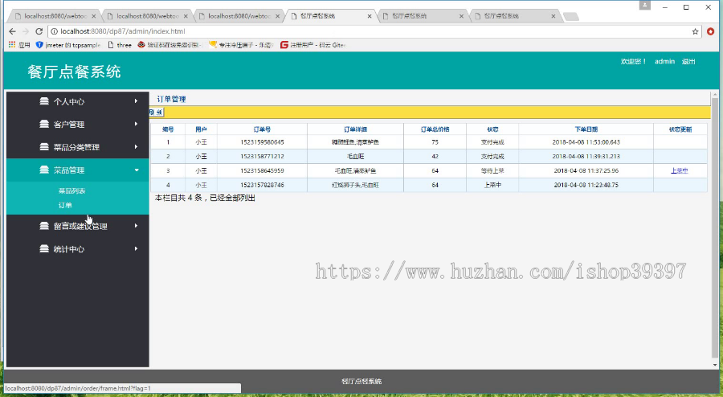Reload the page with the refresh icon

[x=39, y=31]
